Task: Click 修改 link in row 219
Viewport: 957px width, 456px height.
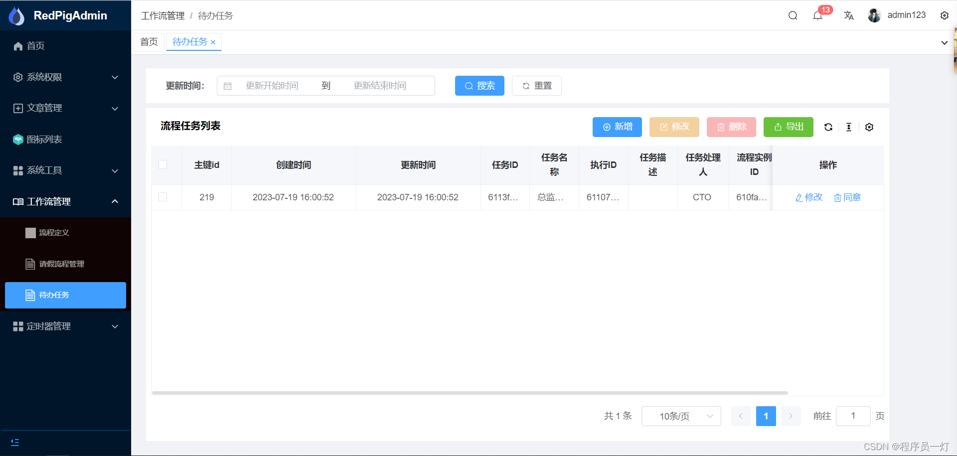Action: [x=809, y=197]
